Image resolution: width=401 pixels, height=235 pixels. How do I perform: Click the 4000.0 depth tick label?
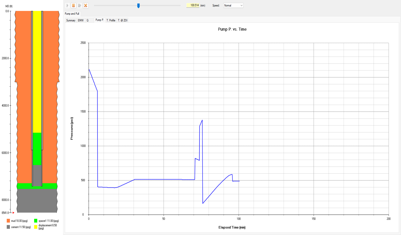point(5,106)
